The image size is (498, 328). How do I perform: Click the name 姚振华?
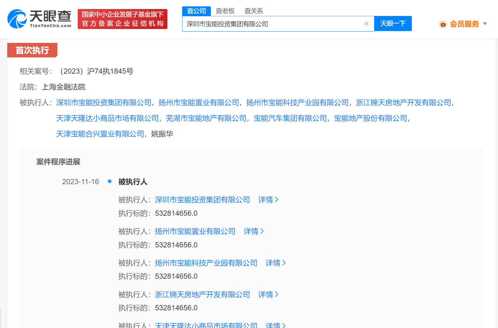(x=162, y=134)
